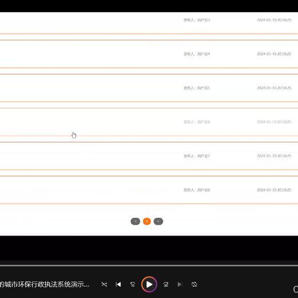Click the play button in the media player
This screenshot has width=298, height=298.
(149, 284)
